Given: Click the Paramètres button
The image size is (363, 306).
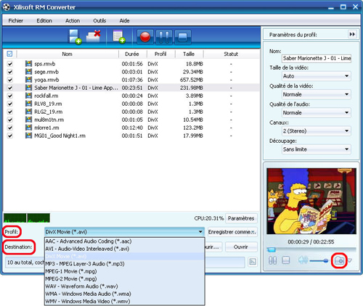Looking at the screenshot, I should pos(241,218).
